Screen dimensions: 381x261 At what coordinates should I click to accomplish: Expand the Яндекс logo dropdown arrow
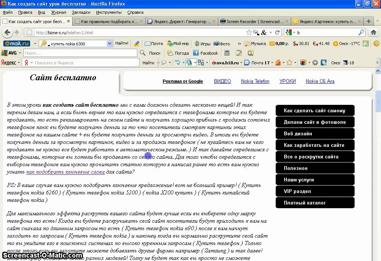pos(19,62)
